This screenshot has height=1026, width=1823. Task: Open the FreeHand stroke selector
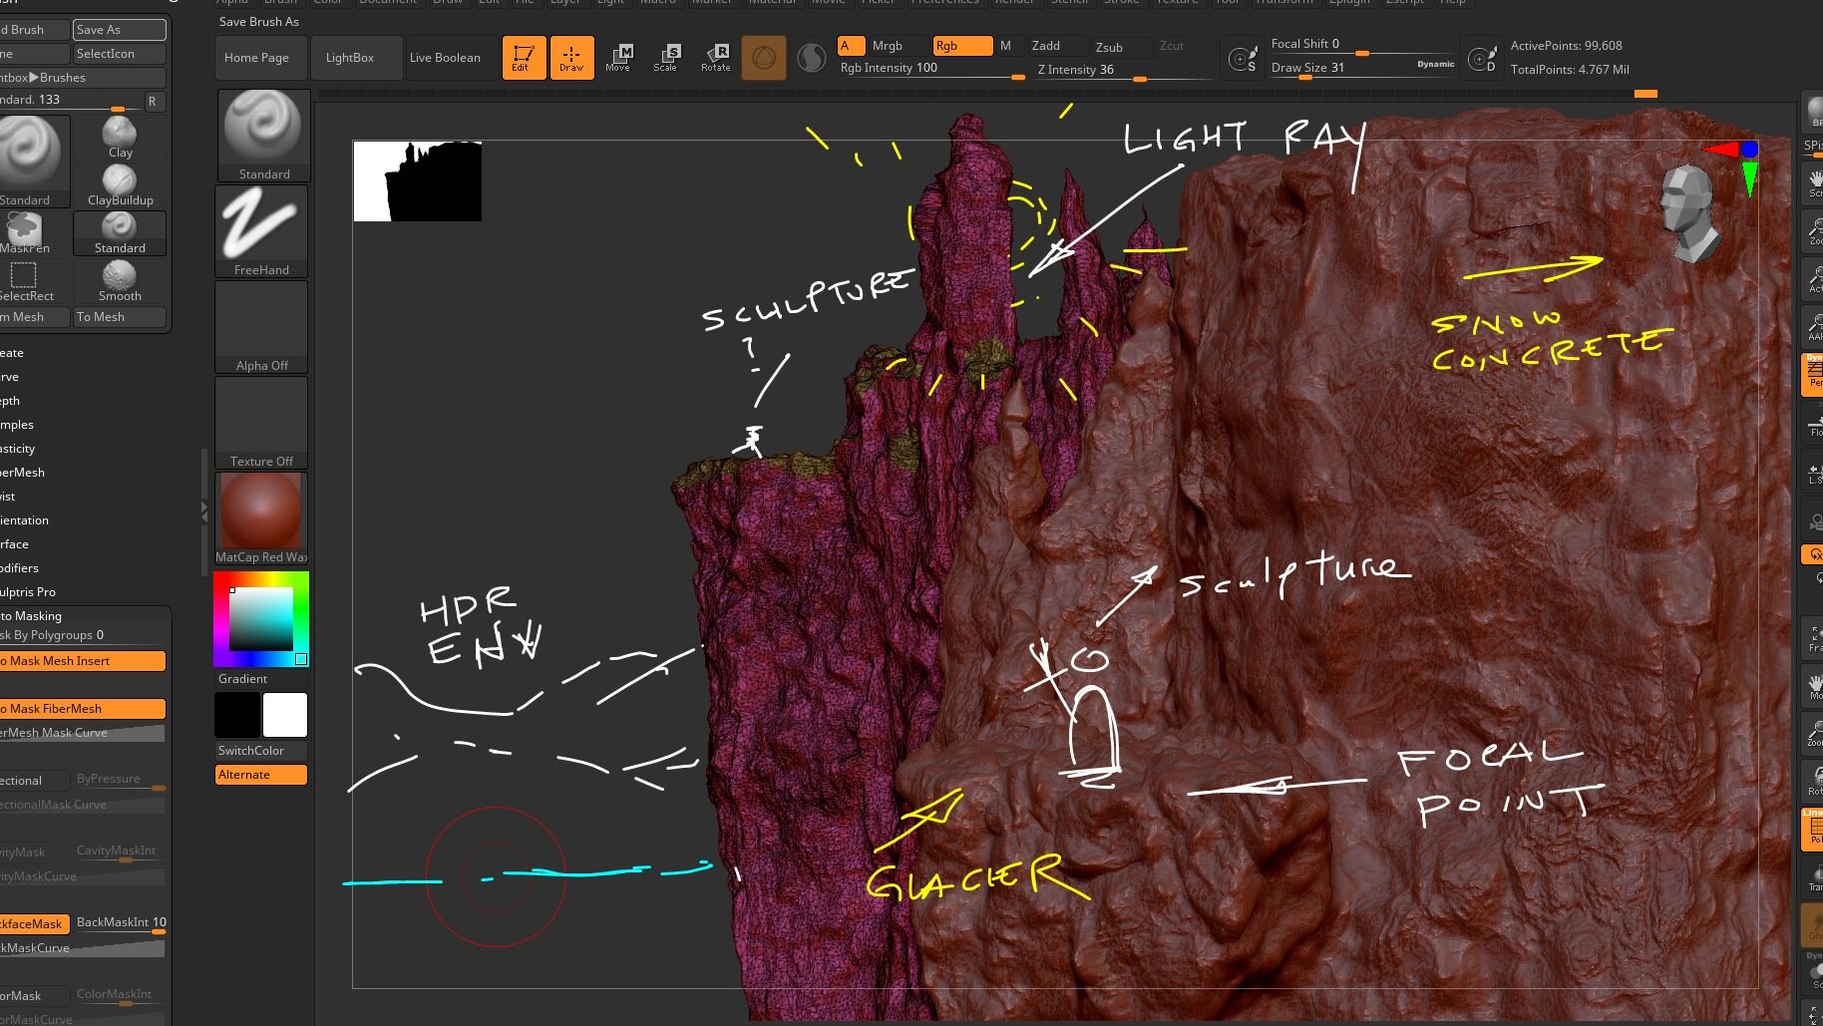[262, 231]
